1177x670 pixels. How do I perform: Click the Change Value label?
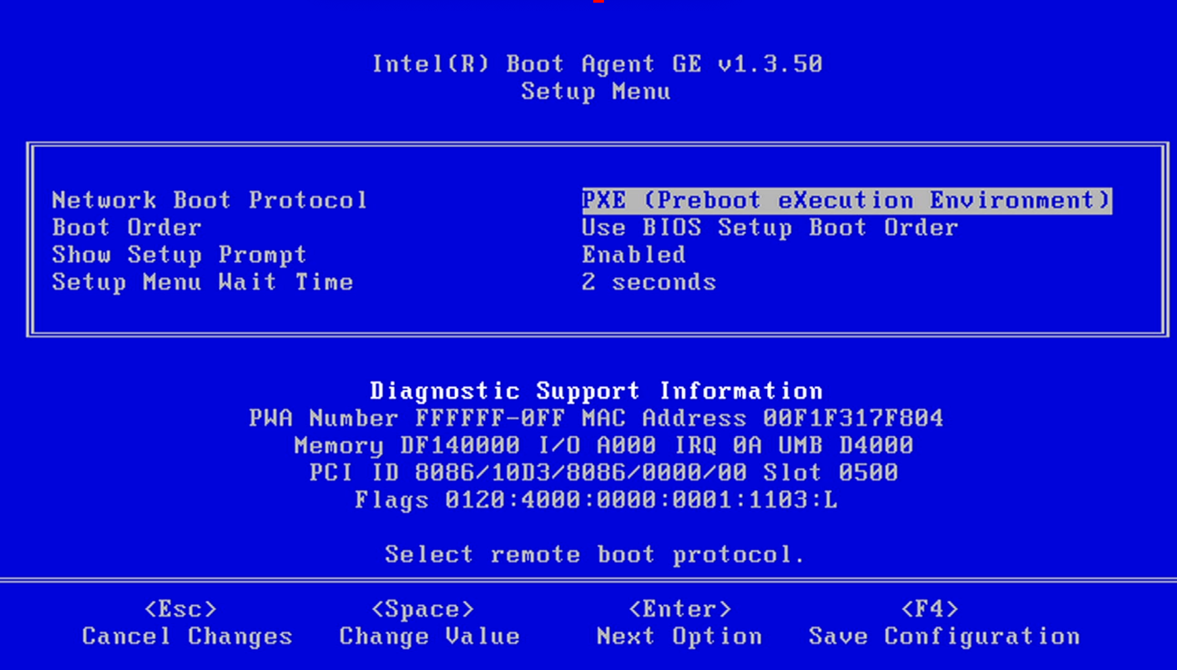coord(429,636)
